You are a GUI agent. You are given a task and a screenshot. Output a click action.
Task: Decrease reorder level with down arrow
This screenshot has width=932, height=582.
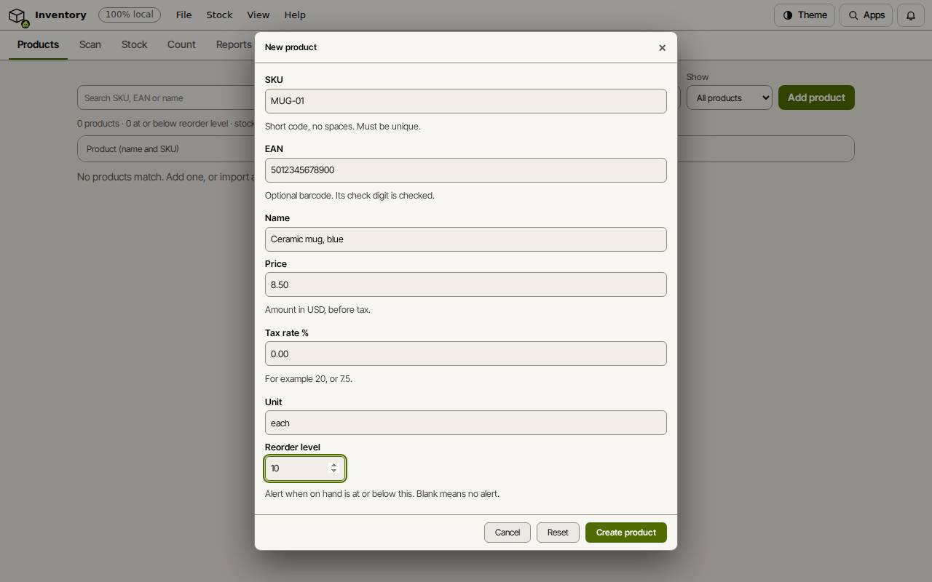point(334,471)
